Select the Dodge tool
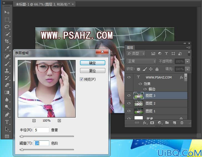Screen dimensions: 202x157 click(x=7, y=107)
